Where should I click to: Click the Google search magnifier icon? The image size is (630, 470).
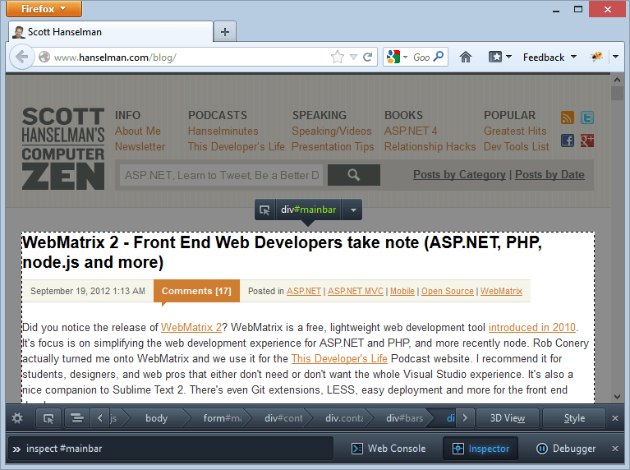(x=439, y=57)
